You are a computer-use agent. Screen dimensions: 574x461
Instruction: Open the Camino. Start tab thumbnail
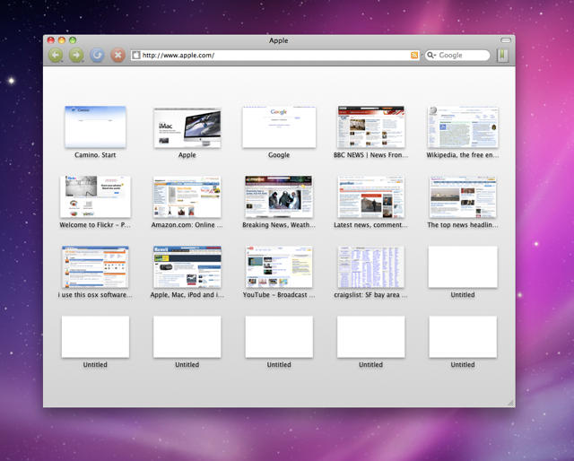[x=95, y=127]
